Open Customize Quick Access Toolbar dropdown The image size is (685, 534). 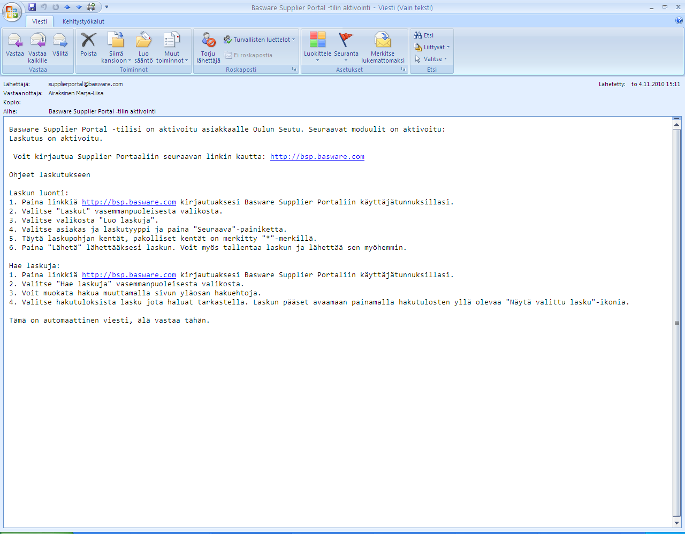click(x=106, y=7)
